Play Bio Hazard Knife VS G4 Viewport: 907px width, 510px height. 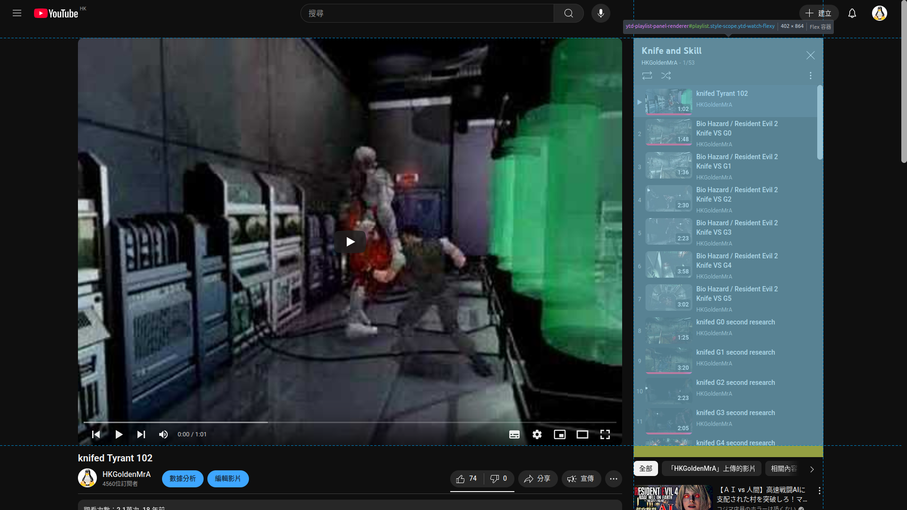726,266
